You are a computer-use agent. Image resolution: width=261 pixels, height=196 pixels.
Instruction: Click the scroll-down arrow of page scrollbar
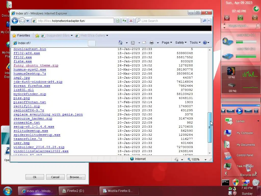[x=210, y=153]
